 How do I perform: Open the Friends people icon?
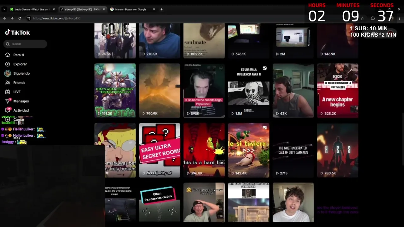[x=8, y=83]
